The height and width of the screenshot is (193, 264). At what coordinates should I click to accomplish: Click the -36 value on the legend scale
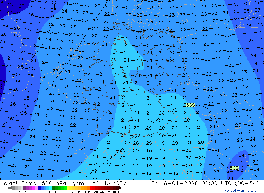click(32, 192)
